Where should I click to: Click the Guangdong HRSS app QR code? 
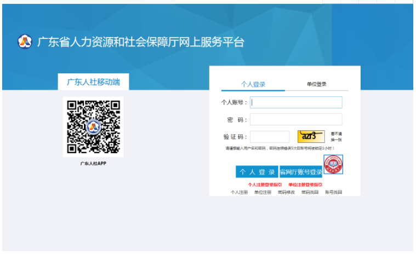point(93,127)
